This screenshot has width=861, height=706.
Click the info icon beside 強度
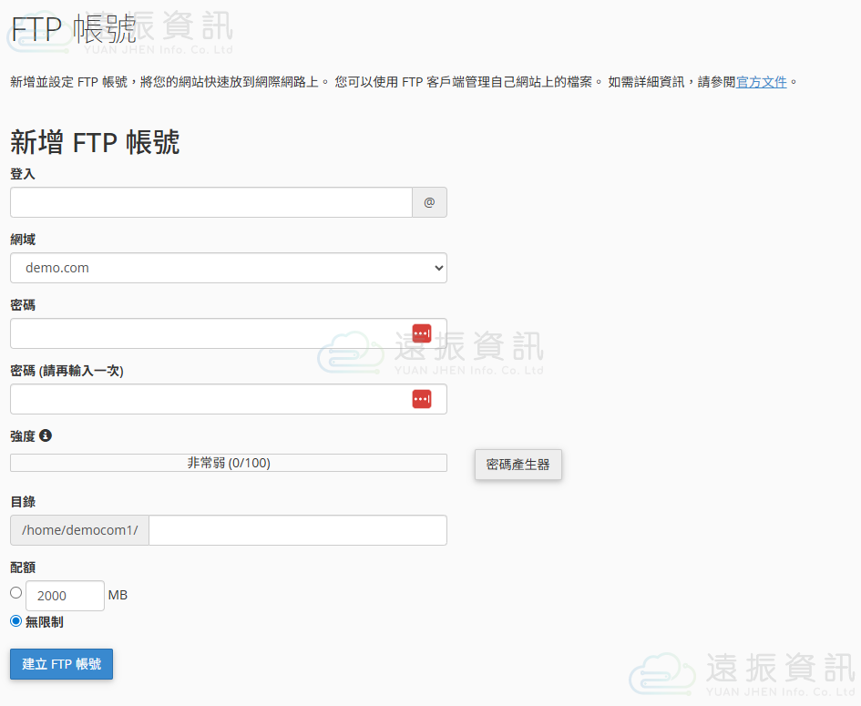pos(46,435)
